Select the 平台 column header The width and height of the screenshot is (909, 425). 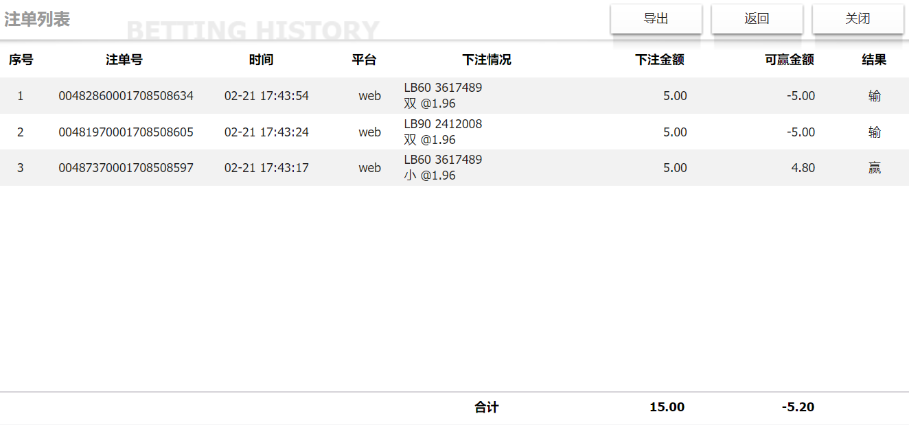(364, 60)
